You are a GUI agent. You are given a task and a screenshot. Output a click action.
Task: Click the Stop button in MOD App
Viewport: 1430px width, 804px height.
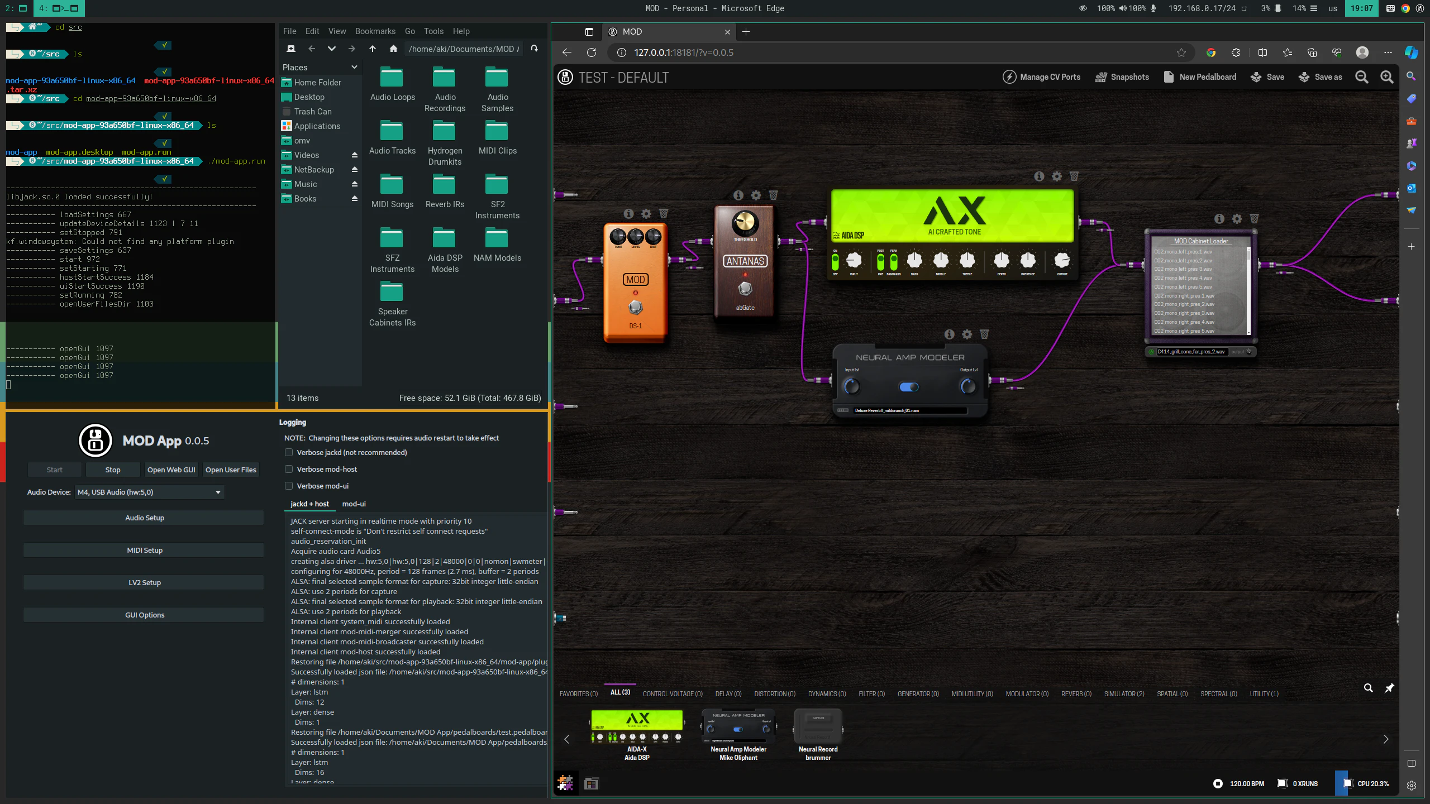[x=113, y=470]
